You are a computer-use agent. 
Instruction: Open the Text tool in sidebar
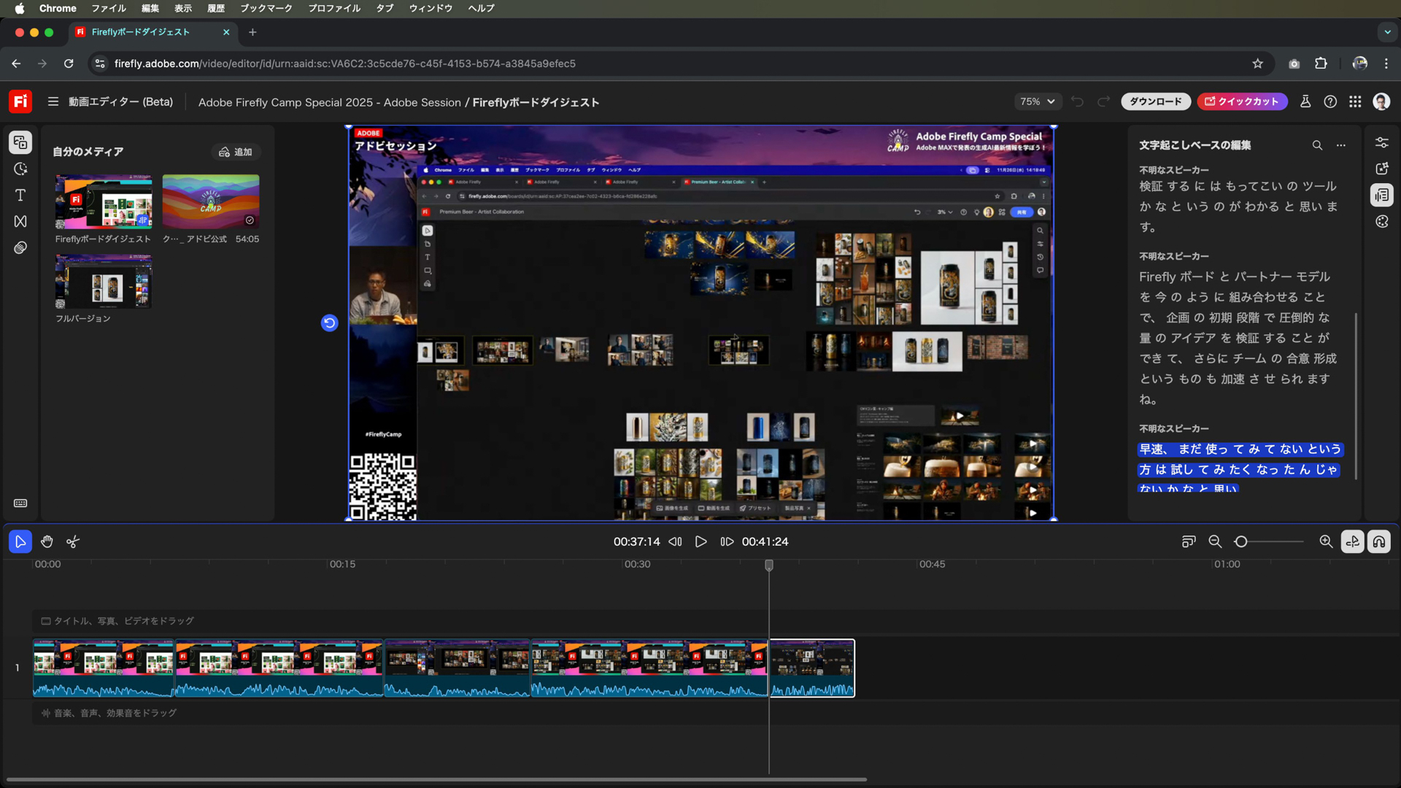(20, 195)
